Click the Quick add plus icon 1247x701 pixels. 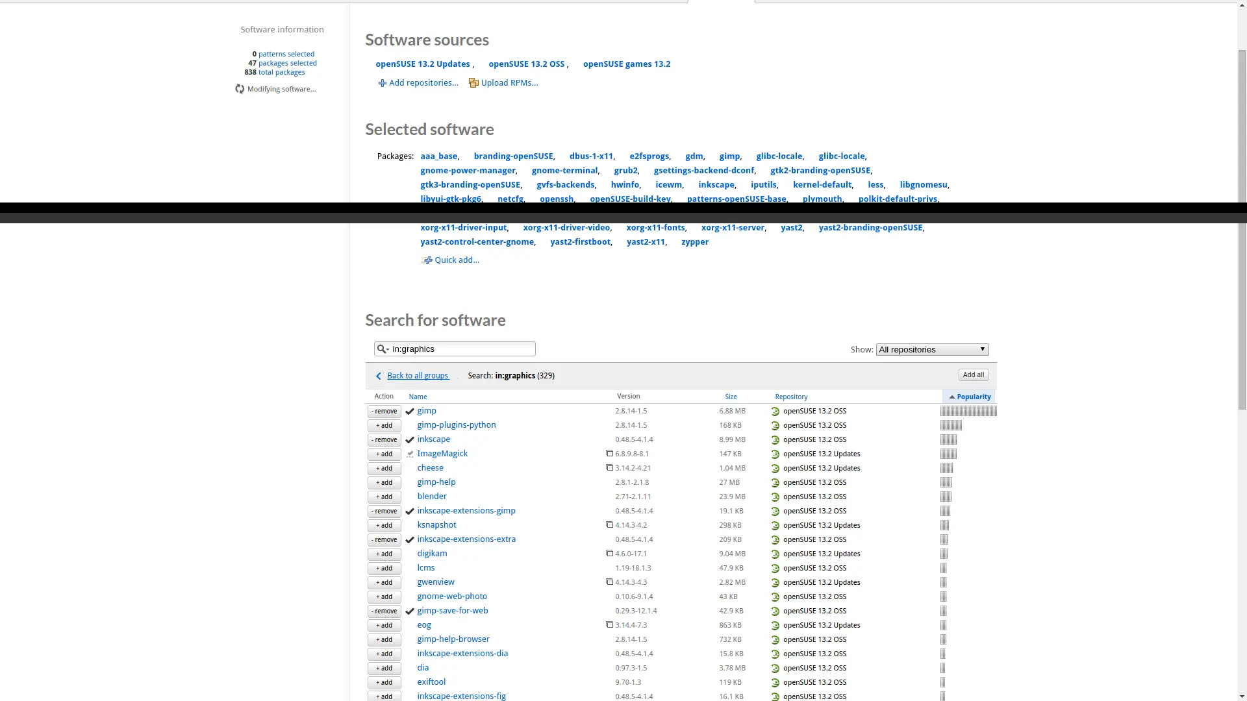[x=427, y=260]
